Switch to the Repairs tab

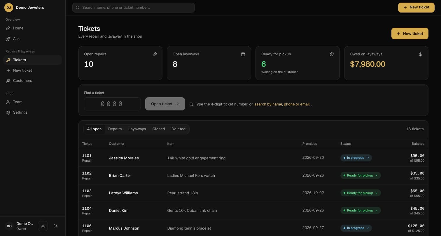(115, 129)
